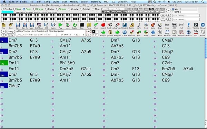Viewport: 207px width, 129px height.
Task: Click the VOL label button
Action: tap(151, 9)
